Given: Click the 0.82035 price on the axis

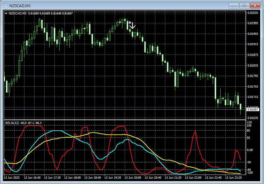Looking at the screenshot, I should [x=253, y=13].
